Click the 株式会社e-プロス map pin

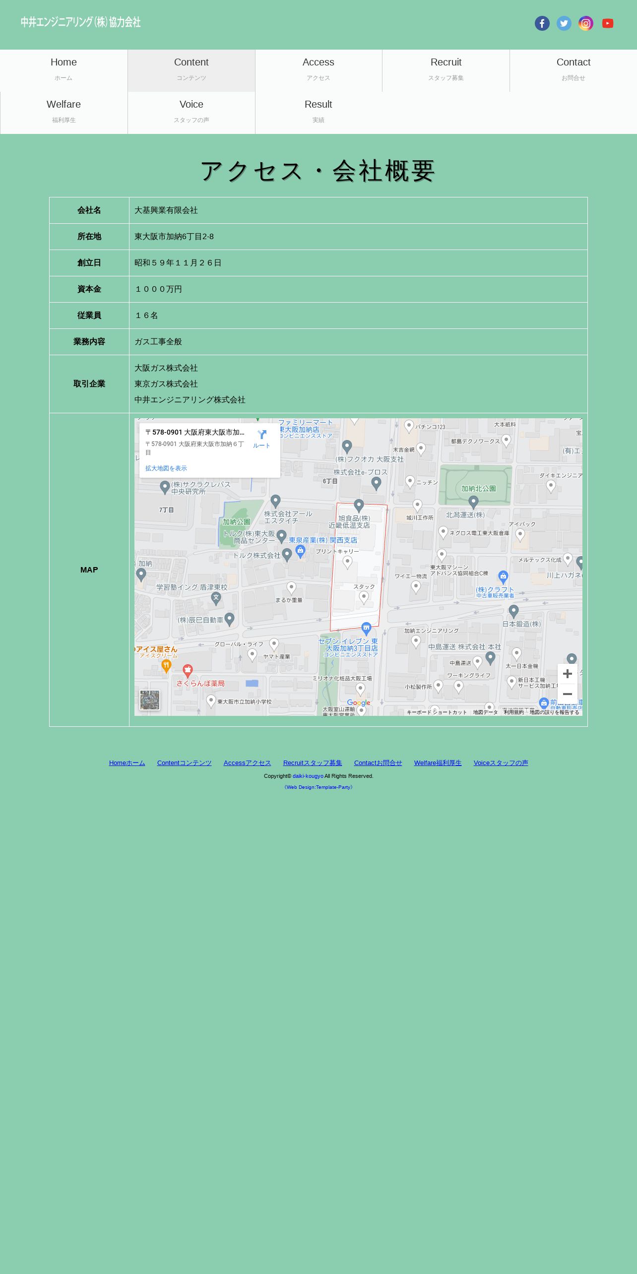click(x=376, y=483)
